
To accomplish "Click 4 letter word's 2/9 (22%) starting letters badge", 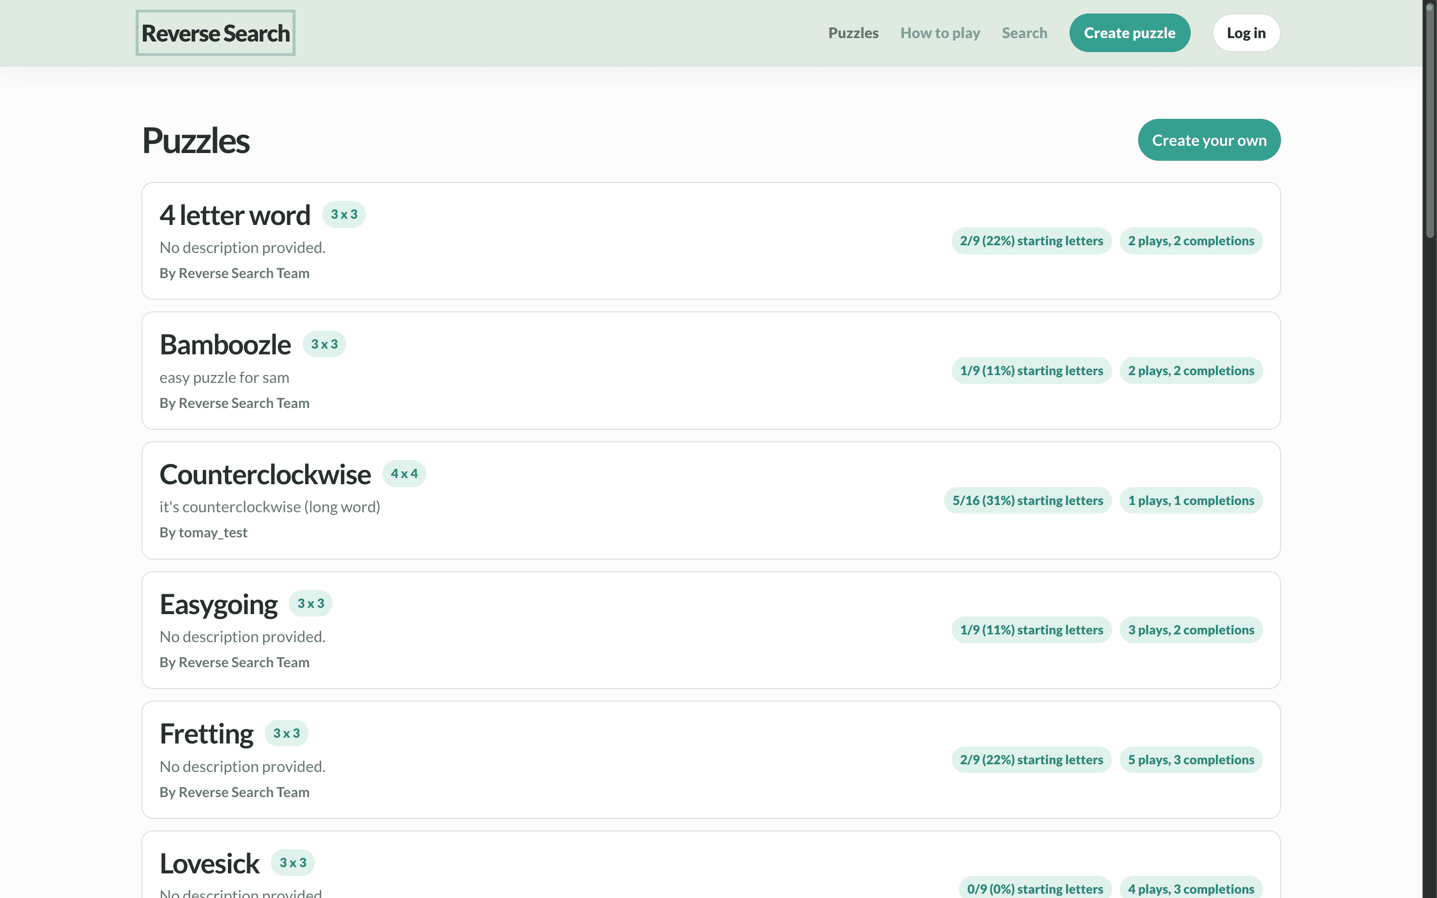I will tap(1031, 241).
